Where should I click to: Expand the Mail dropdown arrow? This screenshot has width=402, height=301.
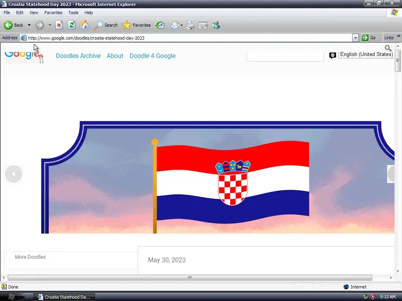181,25
